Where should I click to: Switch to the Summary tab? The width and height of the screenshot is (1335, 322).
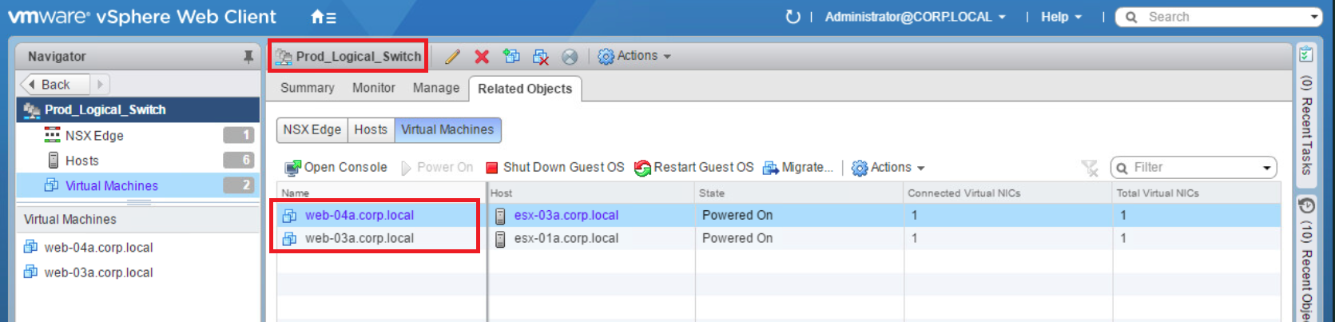[x=307, y=88]
